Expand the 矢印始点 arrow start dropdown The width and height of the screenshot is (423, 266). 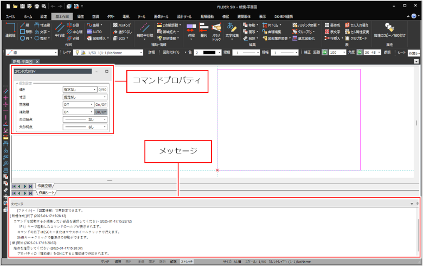(85, 119)
